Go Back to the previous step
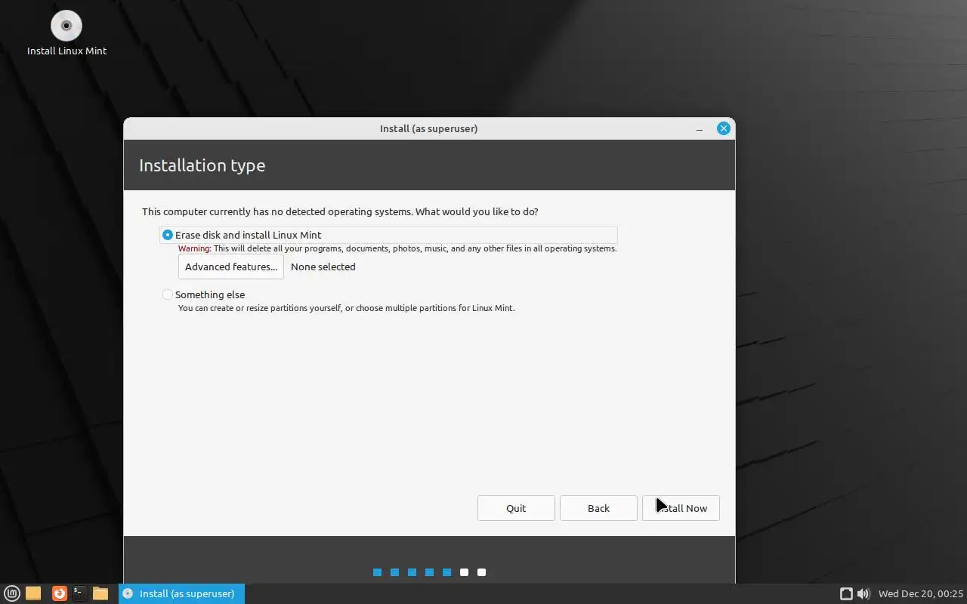 598,508
